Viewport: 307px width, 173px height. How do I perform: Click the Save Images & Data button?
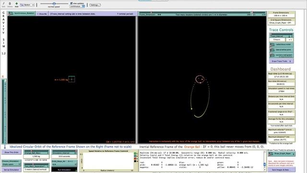point(282,170)
